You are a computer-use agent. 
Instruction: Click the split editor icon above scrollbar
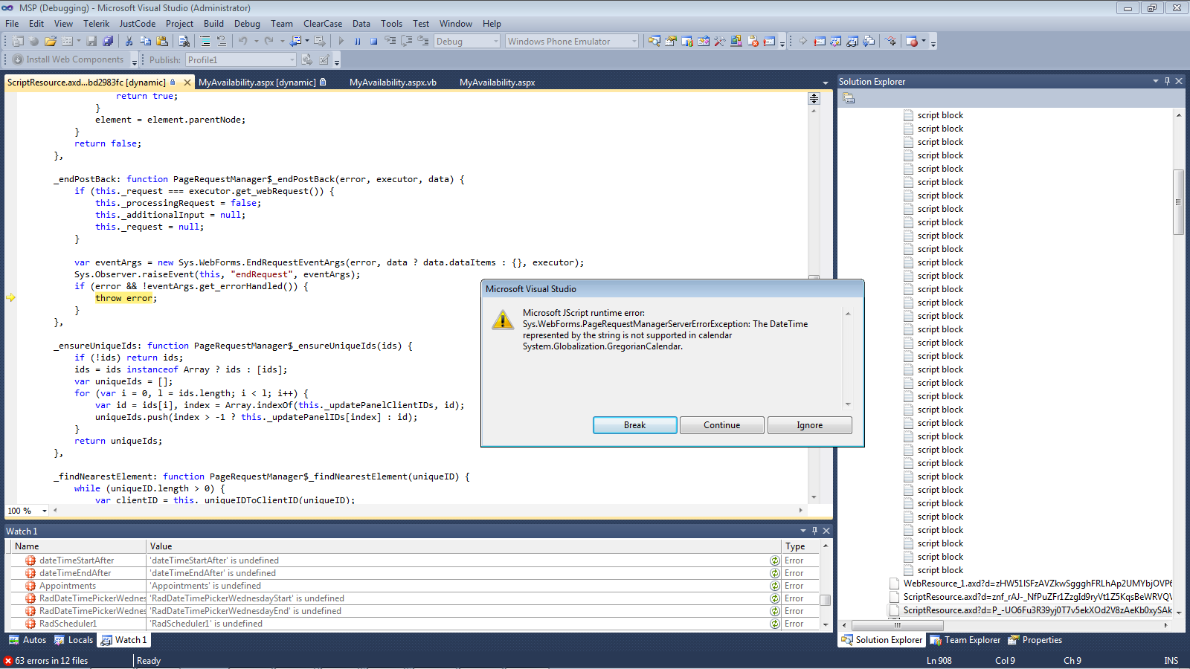[814, 98]
